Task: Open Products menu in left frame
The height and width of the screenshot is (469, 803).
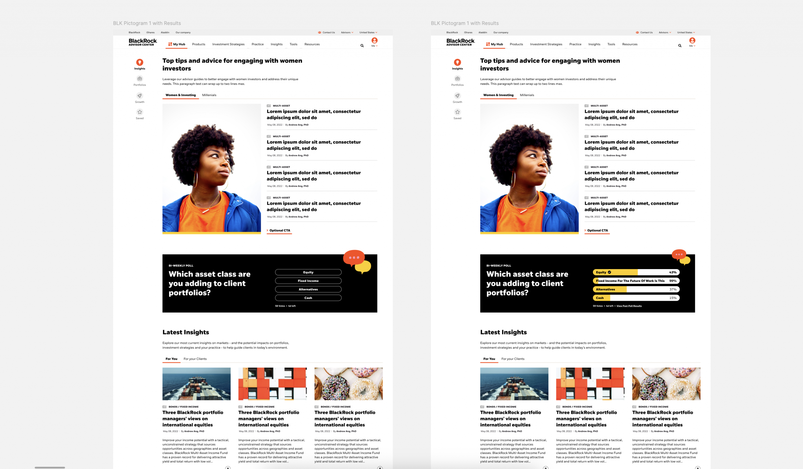Action: click(199, 44)
